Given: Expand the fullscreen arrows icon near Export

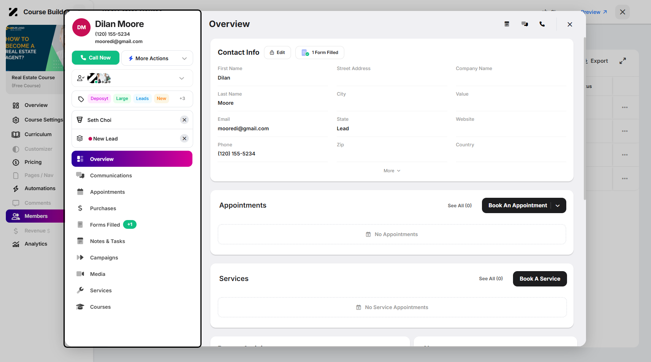Looking at the screenshot, I should [x=623, y=61].
